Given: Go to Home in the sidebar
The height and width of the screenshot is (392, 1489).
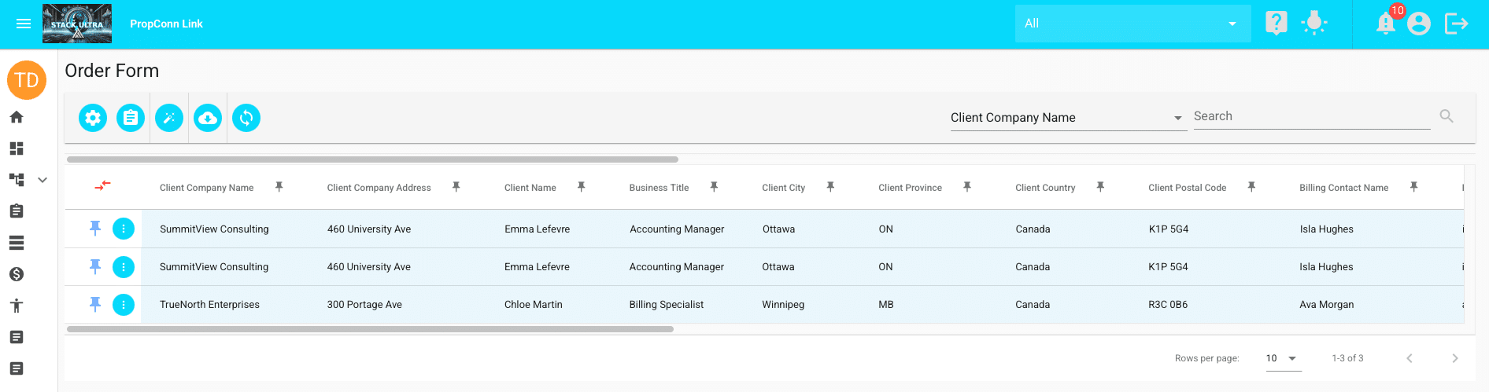Looking at the screenshot, I should click(x=17, y=117).
